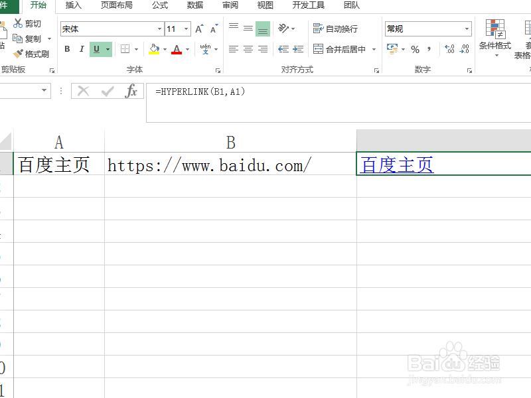The height and width of the screenshot is (398, 531).
Task: Increase decimal places
Action: tap(449, 49)
